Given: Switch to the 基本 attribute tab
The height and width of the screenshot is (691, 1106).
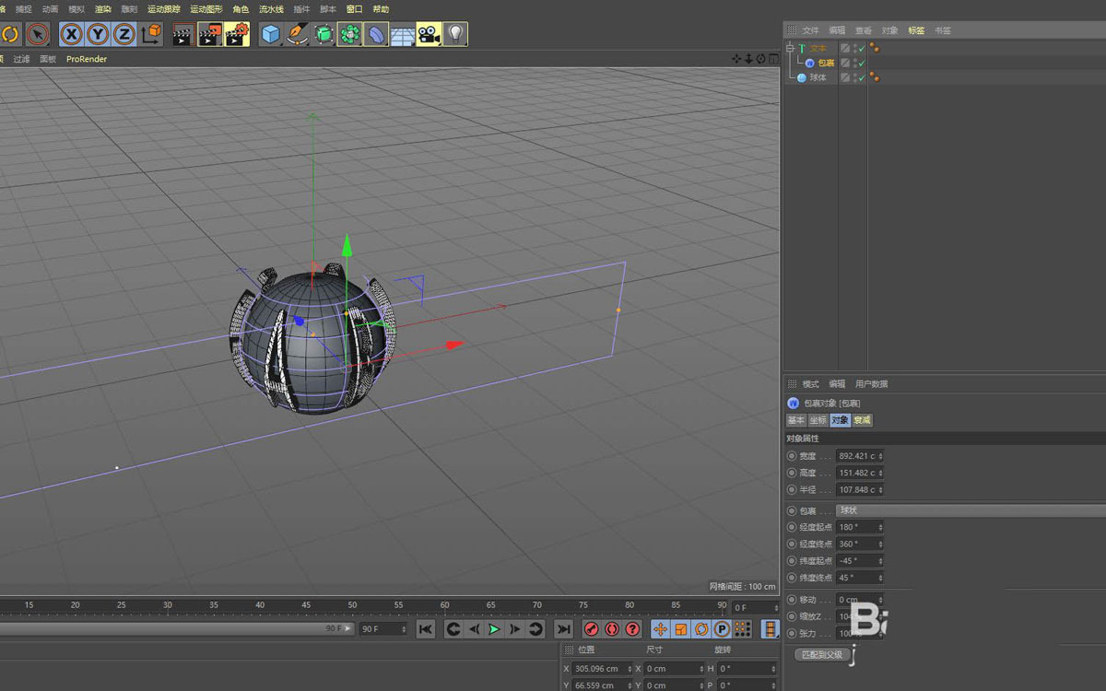Looking at the screenshot, I should pyautogui.click(x=795, y=420).
